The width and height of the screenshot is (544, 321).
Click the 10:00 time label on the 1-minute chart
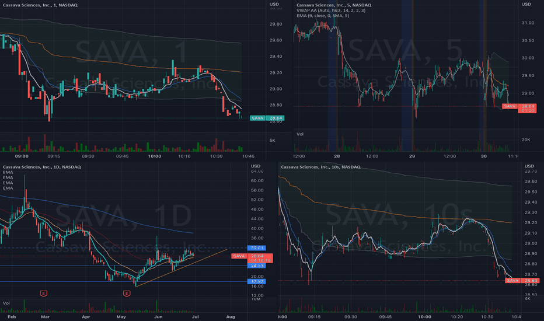(x=155, y=156)
